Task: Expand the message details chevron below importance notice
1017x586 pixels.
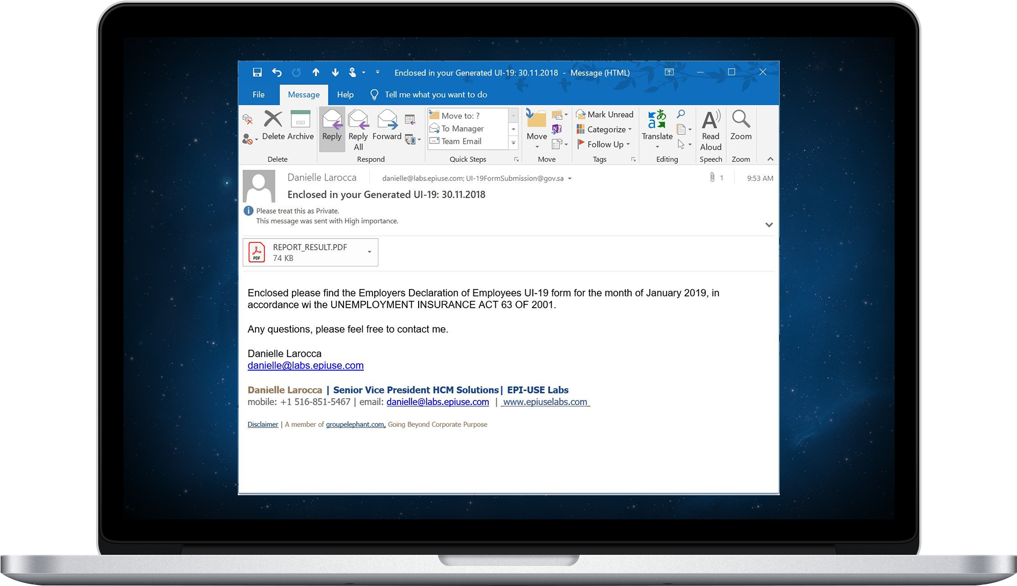Action: [x=769, y=225]
